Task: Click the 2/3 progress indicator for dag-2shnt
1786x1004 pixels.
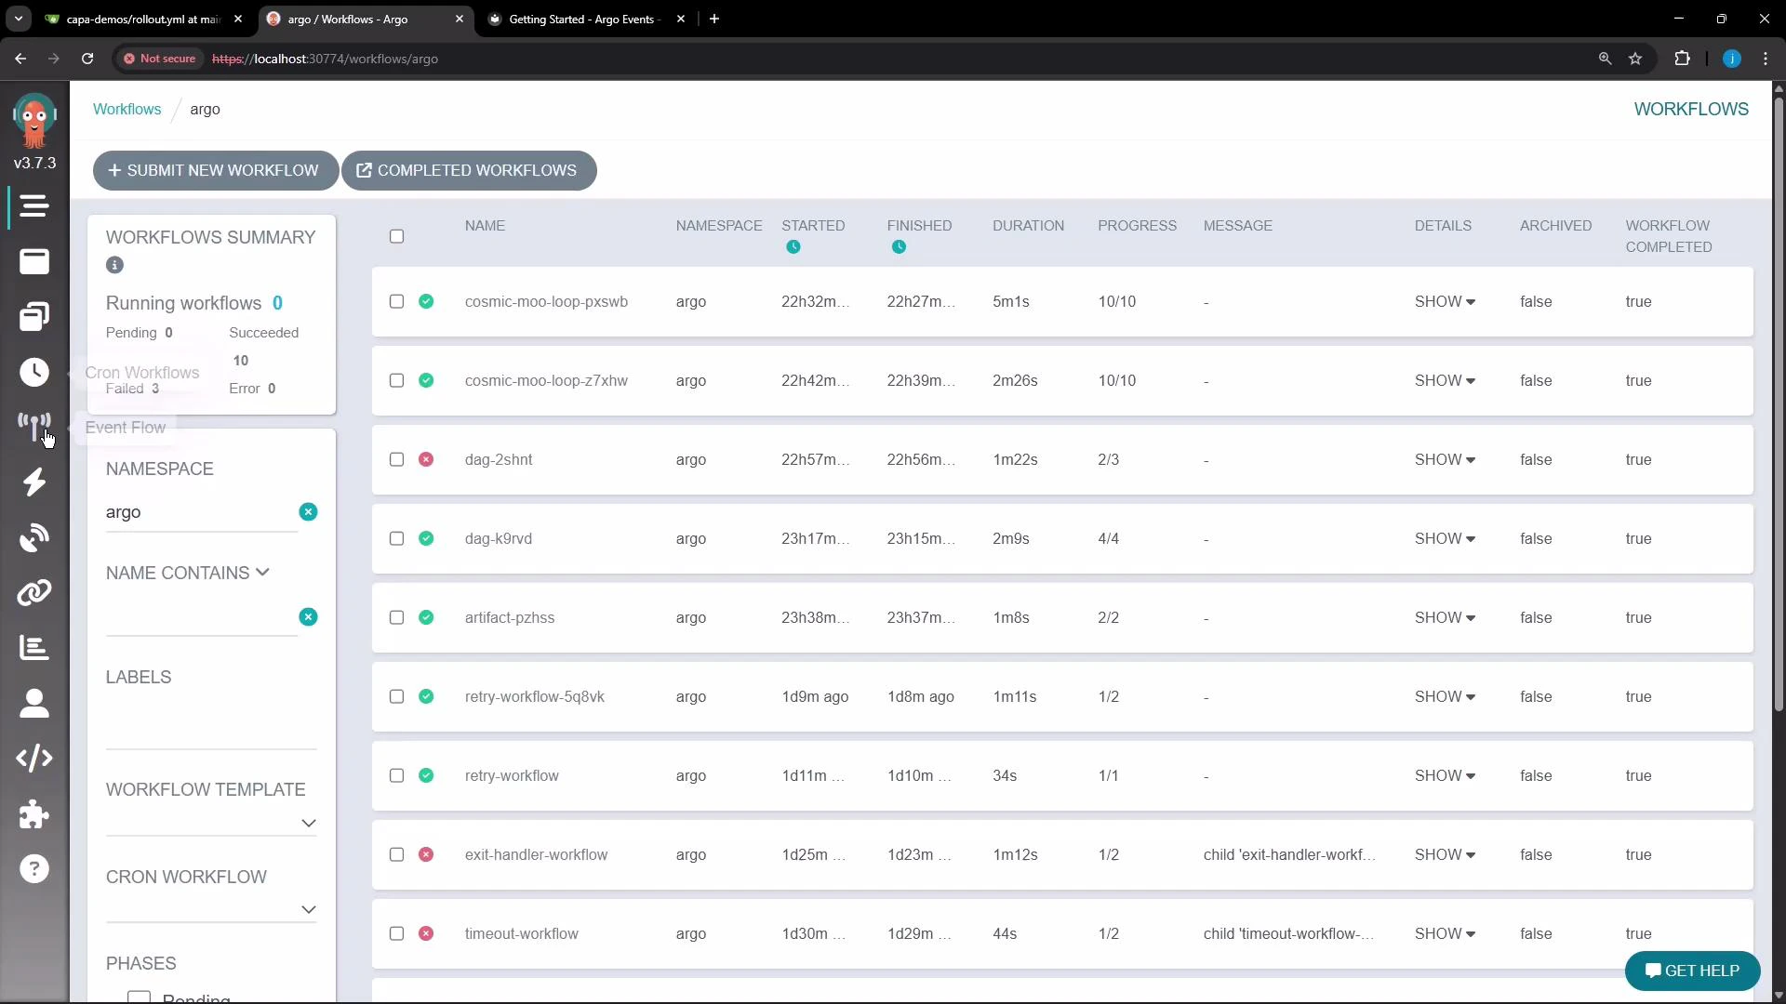Action: (x=1109, y=459)
